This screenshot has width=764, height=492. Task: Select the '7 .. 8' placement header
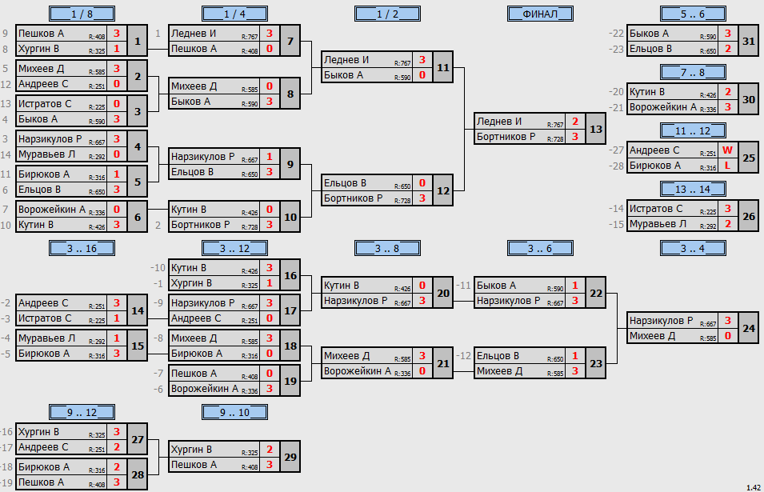(693, 72)
